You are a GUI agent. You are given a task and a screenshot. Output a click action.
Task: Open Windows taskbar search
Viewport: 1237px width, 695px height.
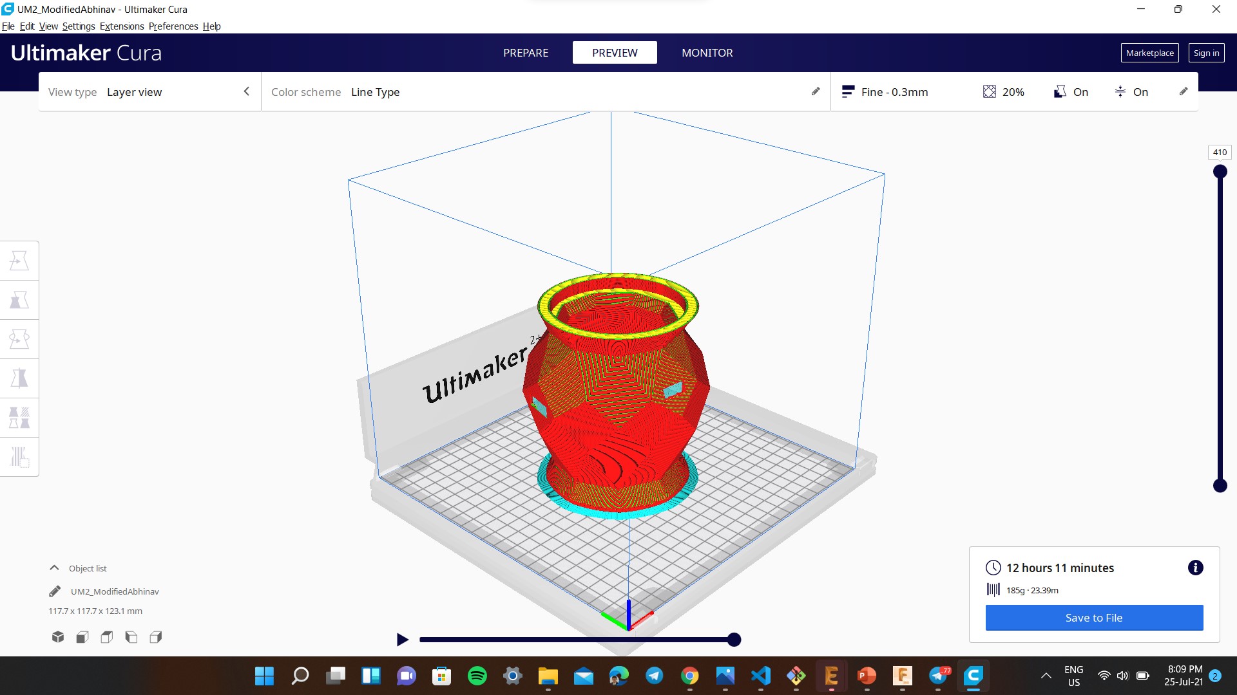click(x=300, y=676)
